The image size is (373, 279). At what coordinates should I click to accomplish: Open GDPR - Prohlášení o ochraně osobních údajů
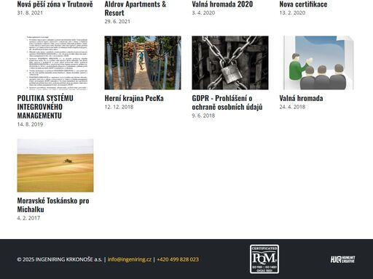(227, 102)
